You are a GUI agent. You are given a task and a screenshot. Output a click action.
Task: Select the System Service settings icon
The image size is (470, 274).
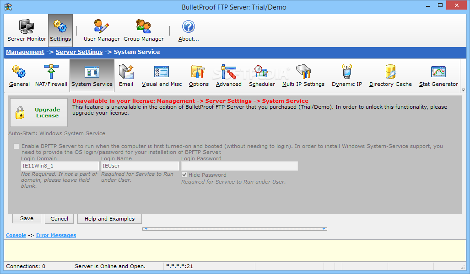click(x=92, y=76)
